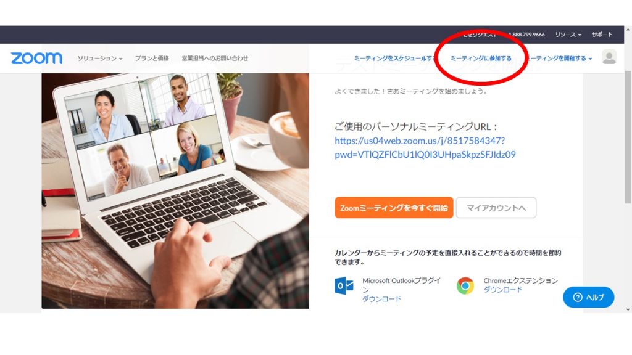Open 営業担当へのお問い合わせ menu item

[215, 59]
